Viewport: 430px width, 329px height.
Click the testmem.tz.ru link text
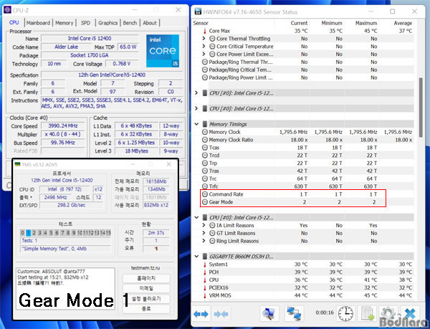[145, 268]
